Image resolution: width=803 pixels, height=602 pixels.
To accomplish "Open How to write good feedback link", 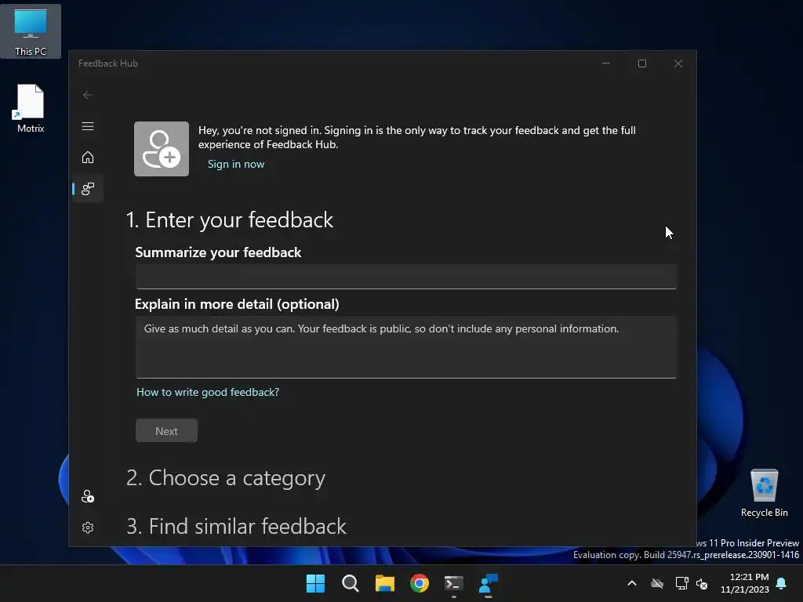I will click(207, 392).
